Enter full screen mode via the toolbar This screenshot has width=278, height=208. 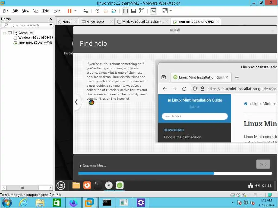click(142, 11)
